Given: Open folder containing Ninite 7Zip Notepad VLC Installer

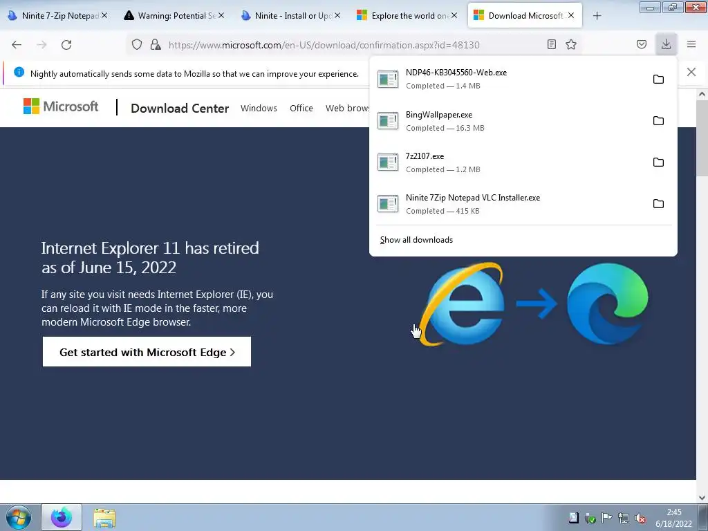Looking at the screenshot, I should tap(658, 204).
